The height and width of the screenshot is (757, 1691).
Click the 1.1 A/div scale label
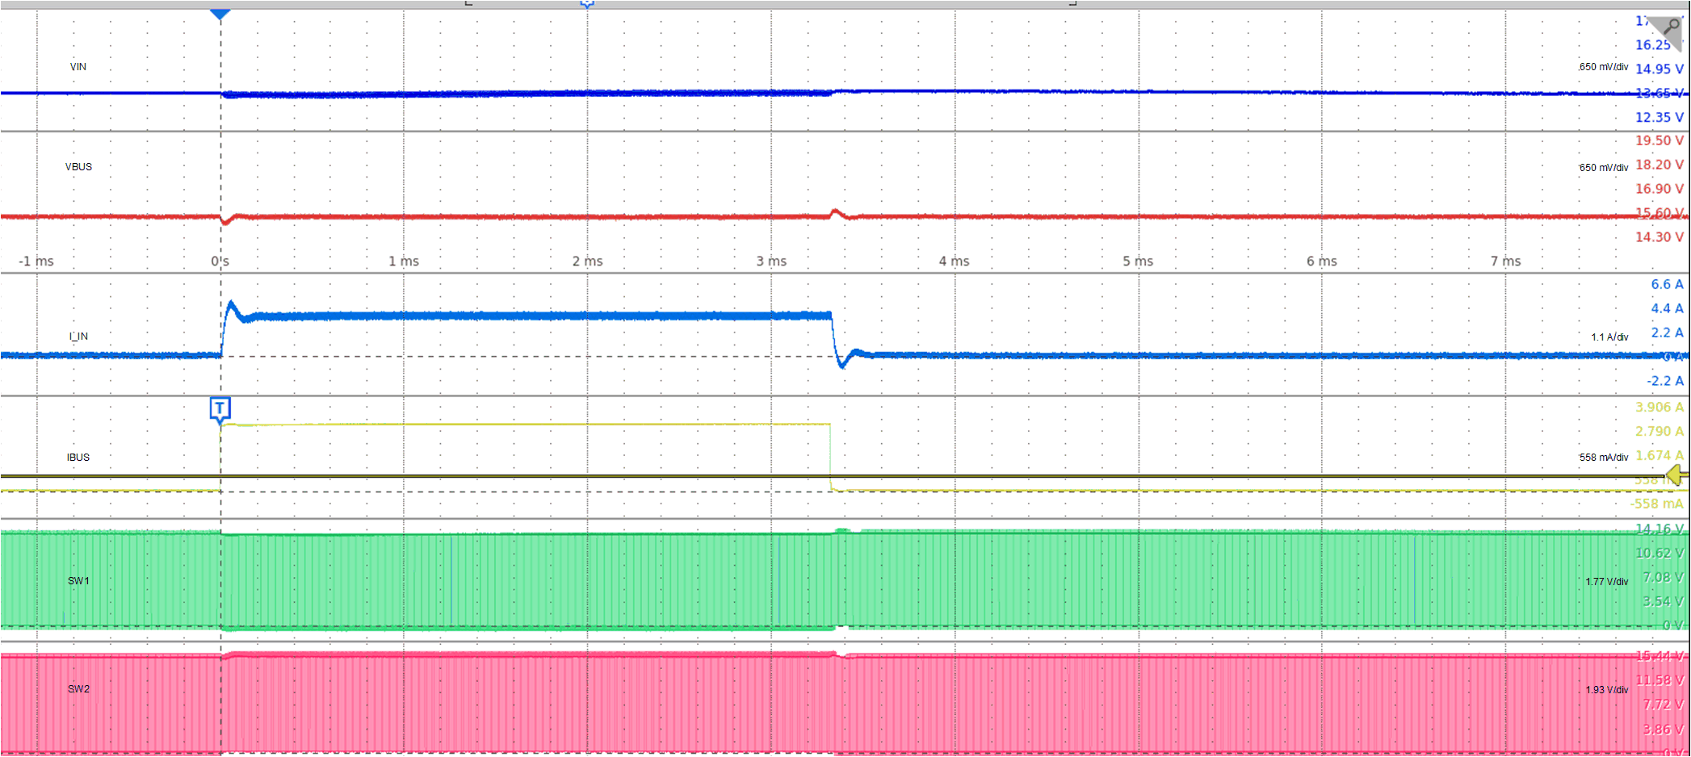click(1610, 337)
